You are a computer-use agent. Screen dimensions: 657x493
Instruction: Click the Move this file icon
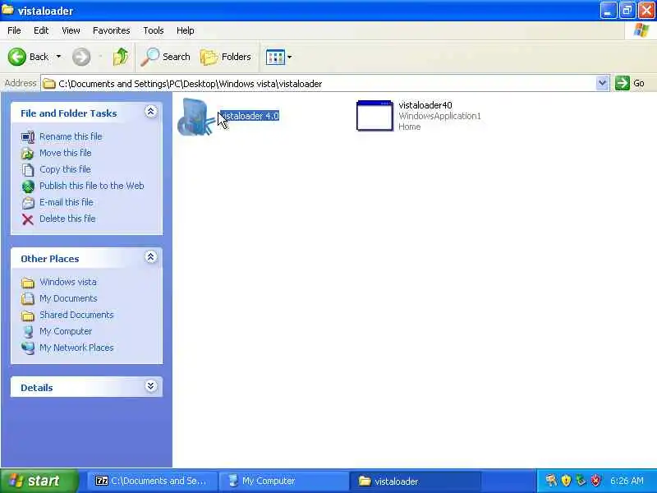(x=28, y=153)
